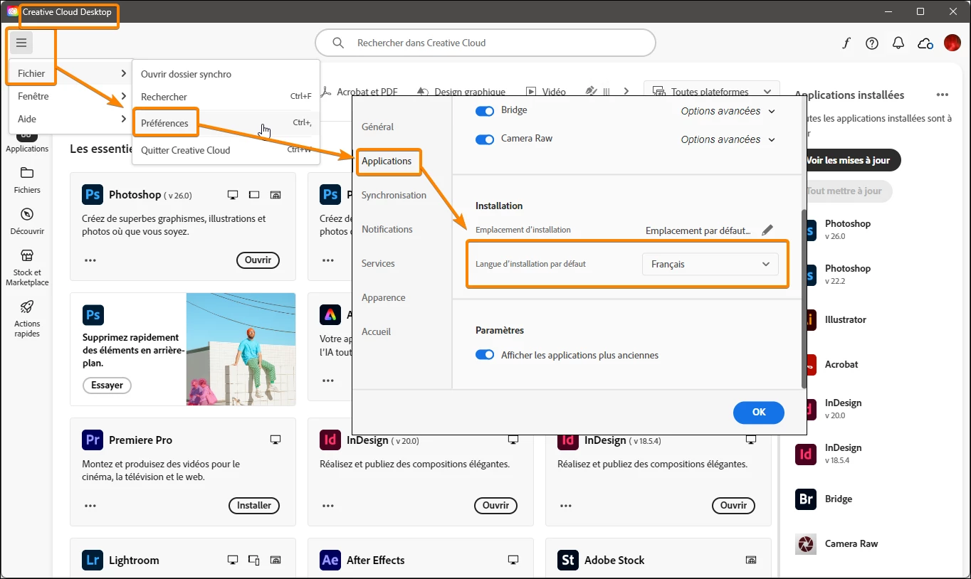Open the fonts (f) icon in header
Image resolution: width=971 pixels, height=579 pixels.
[x=846, y=43]
